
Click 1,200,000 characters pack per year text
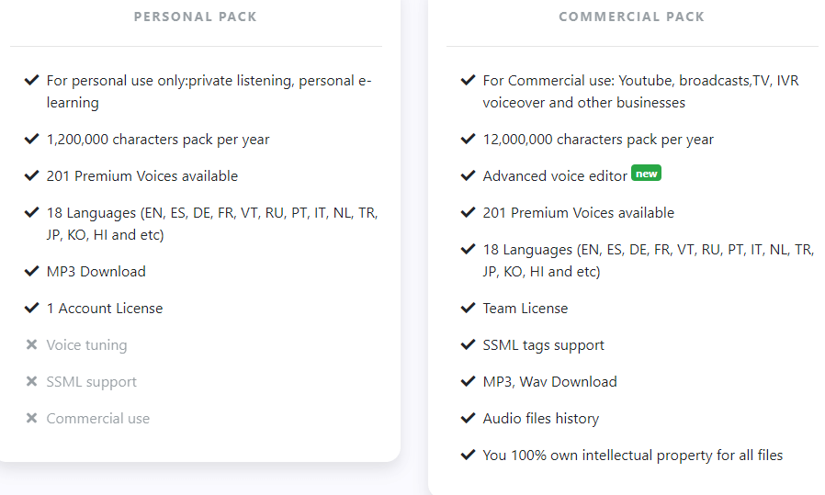[158, 140]
